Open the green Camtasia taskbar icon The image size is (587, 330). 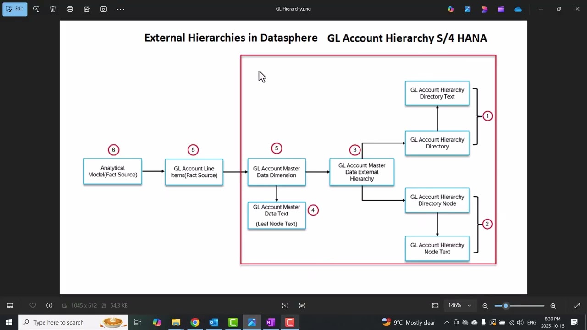coord(233,322)
